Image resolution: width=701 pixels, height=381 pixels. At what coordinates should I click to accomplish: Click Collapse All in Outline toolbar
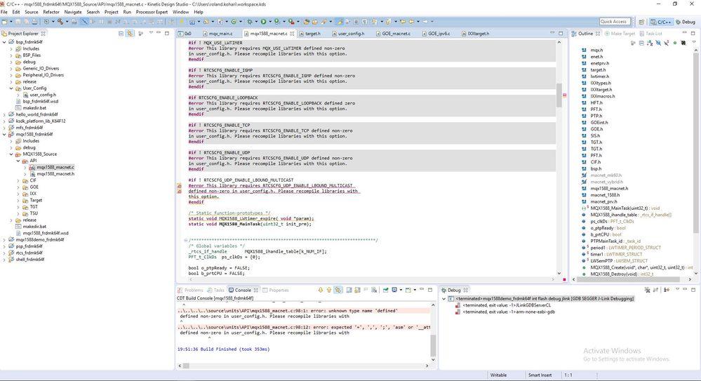[641, 43]
